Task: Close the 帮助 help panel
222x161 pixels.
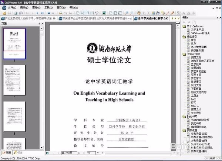Action: [x=220, y=17]
